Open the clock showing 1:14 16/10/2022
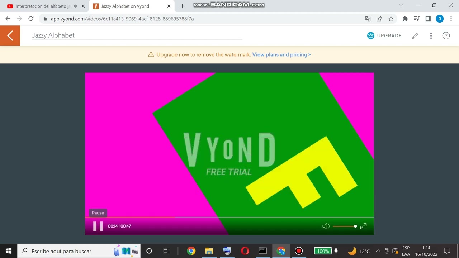This screenshot has height=258, width=459. point(426,251)
